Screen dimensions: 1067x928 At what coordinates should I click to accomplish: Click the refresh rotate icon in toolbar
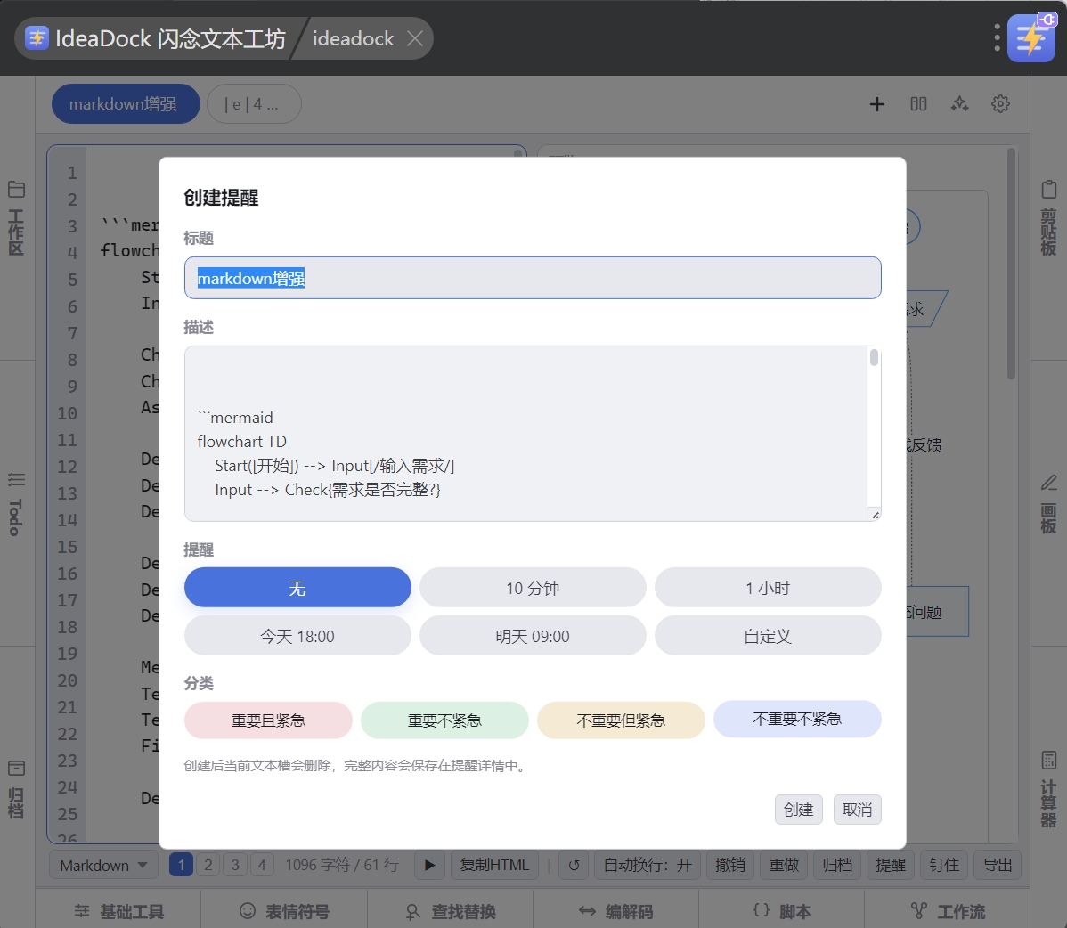574,865
